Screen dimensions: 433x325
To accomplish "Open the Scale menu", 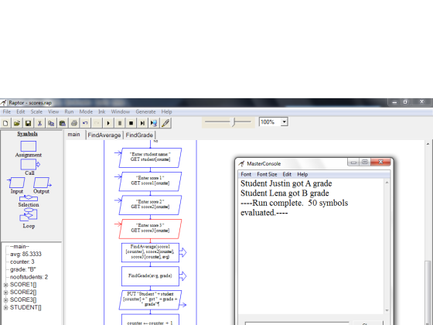I will coord(36,111).
